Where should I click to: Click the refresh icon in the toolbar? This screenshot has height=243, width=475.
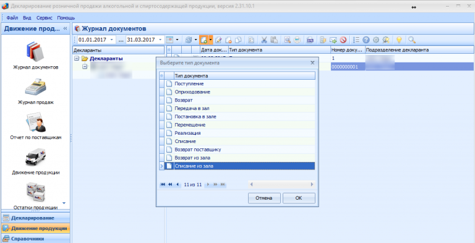coord(189,40)
